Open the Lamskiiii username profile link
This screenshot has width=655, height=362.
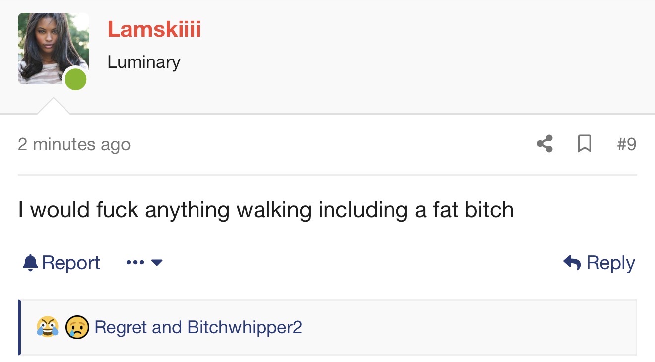[x=154, y=29]
